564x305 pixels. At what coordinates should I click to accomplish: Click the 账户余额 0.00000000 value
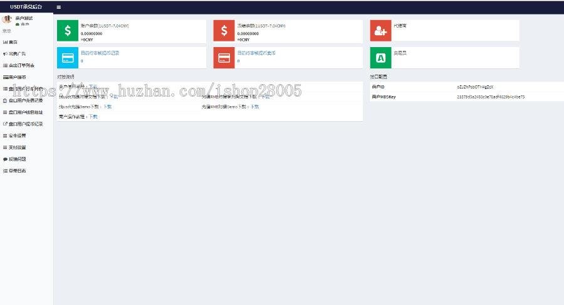91,33
